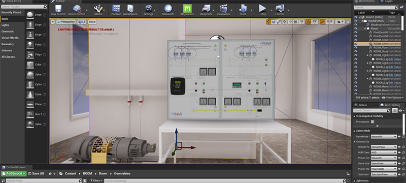Switch to the World Settings tab
Image resolution: width=406 pixels, height=183 pixels.
click(390, 105)
